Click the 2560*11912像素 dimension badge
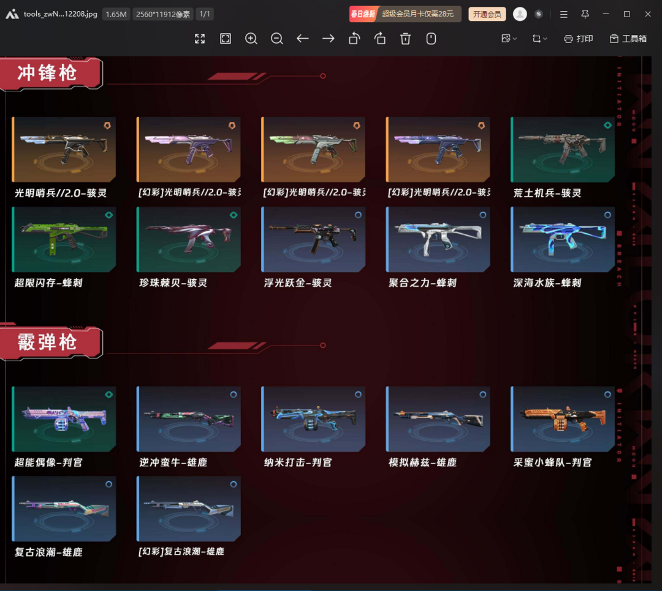 click(x=163, y=14)
